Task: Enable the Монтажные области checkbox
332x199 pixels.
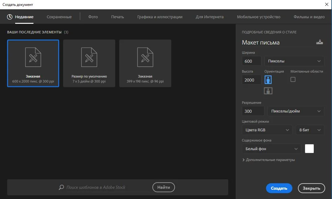Action: [293, 79]
